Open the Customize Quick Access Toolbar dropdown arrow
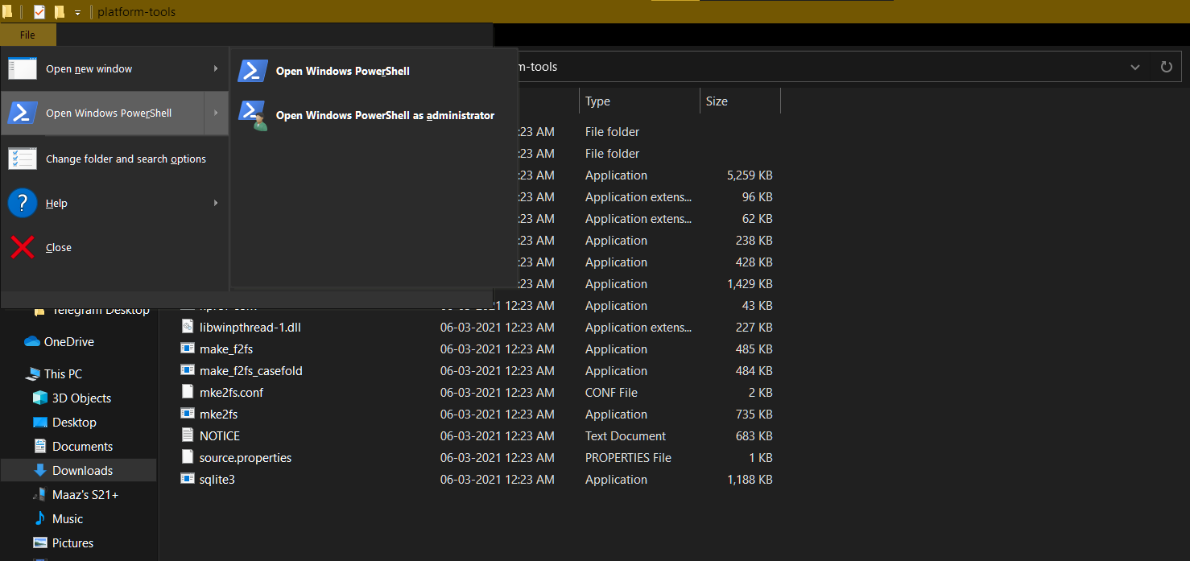The image size is (1190, 561). (x=78, y=13)
